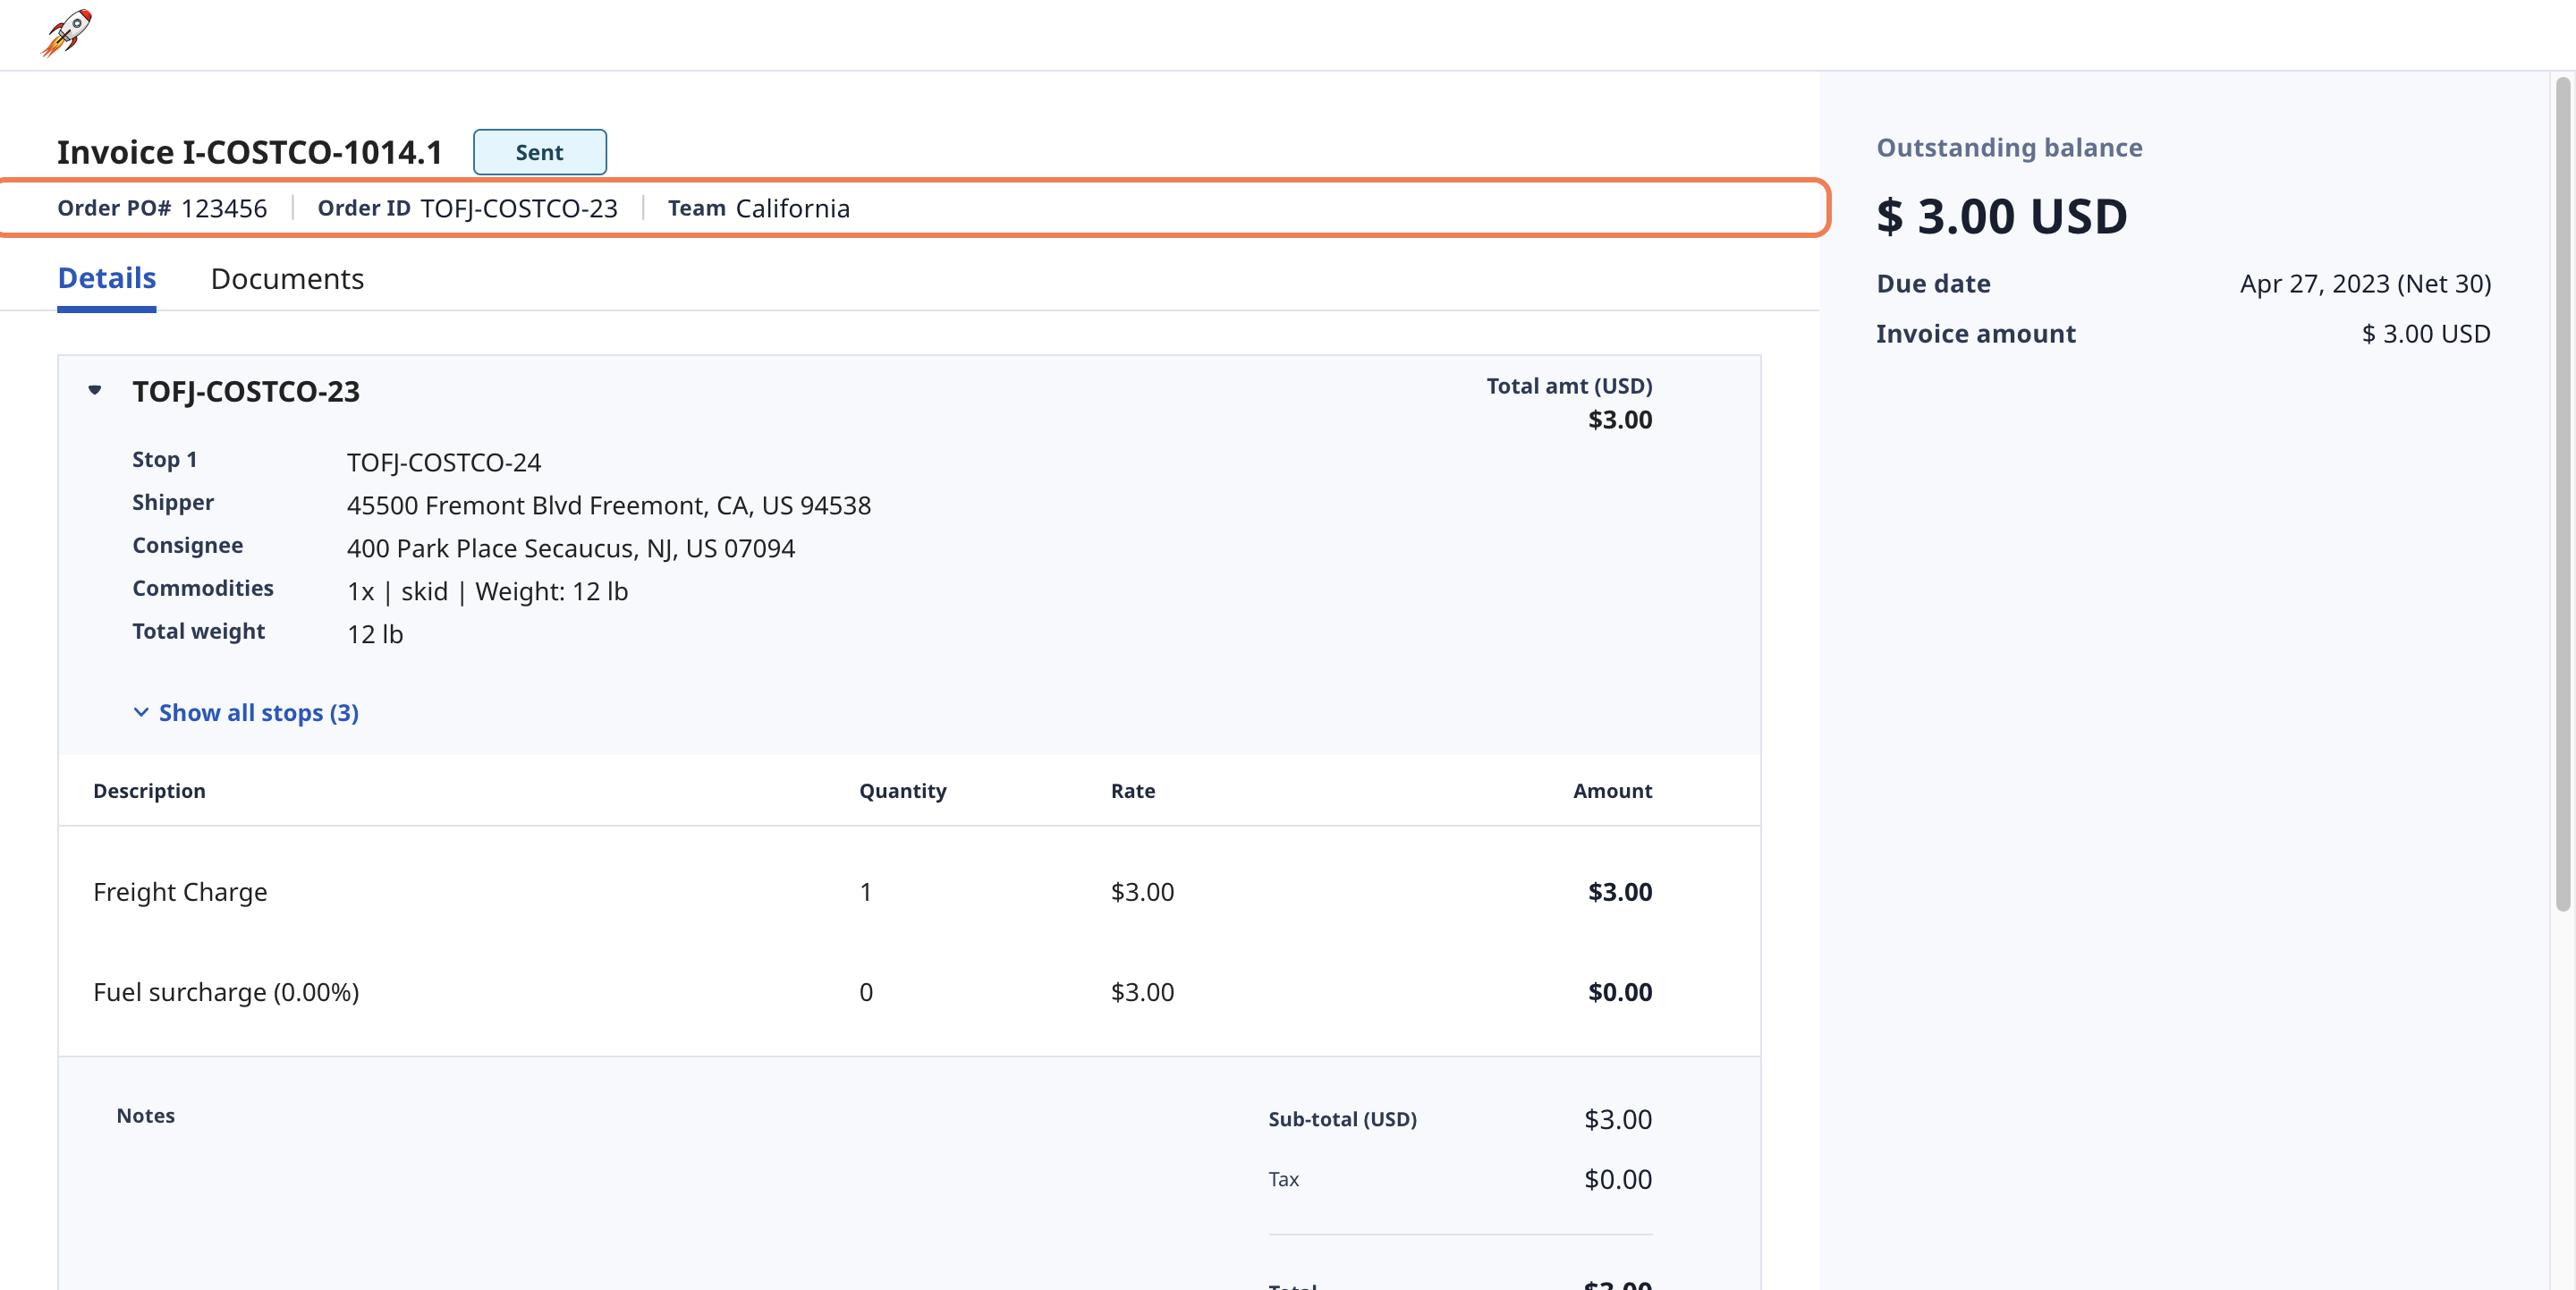Click the Sent status badge
This screenshot has width=2576, height=1290.
540,152
